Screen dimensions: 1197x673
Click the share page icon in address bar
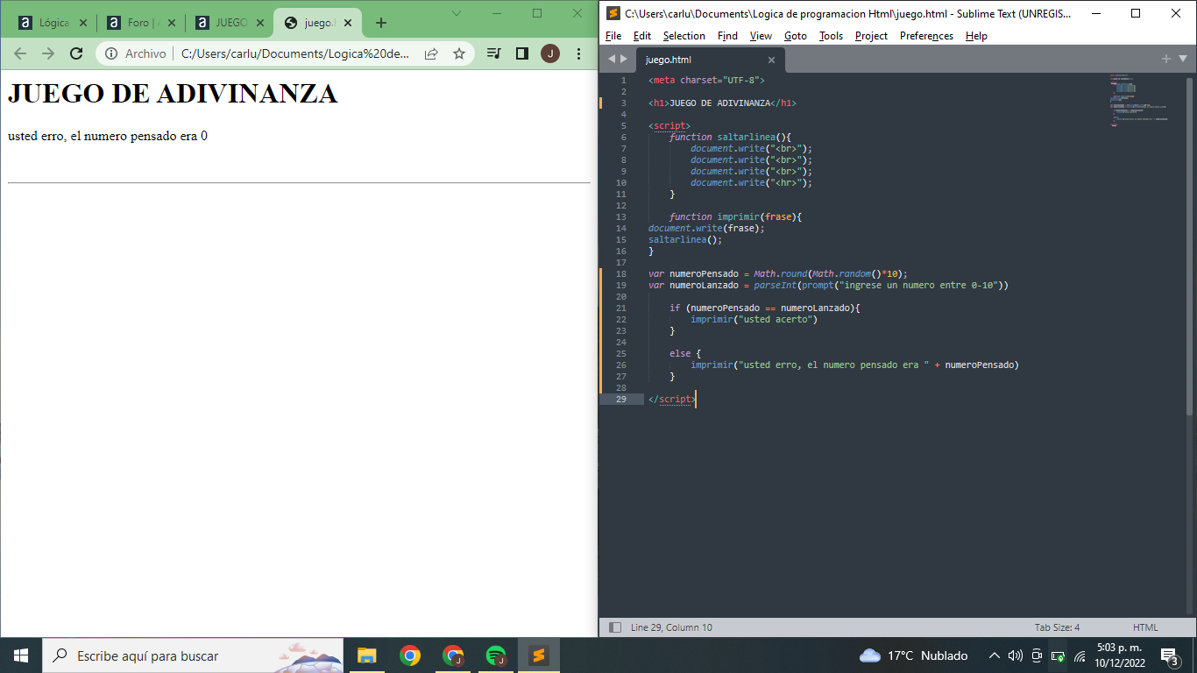coord(431,53)
